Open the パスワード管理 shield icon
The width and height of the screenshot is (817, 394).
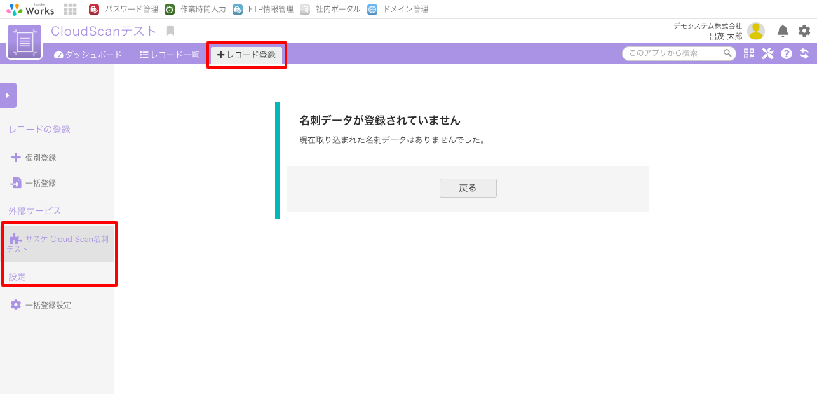pos(94,9)
